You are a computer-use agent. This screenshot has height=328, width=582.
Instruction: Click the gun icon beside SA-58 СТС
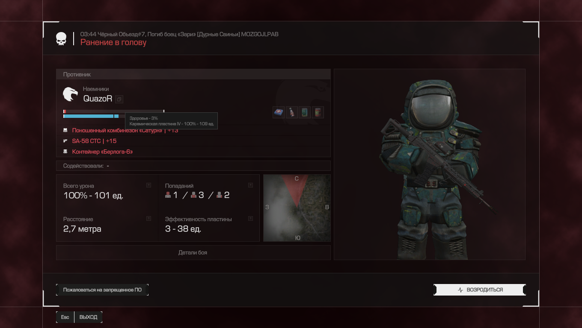point(65,141)
